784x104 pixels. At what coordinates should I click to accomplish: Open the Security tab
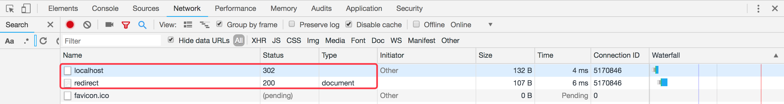409,8
